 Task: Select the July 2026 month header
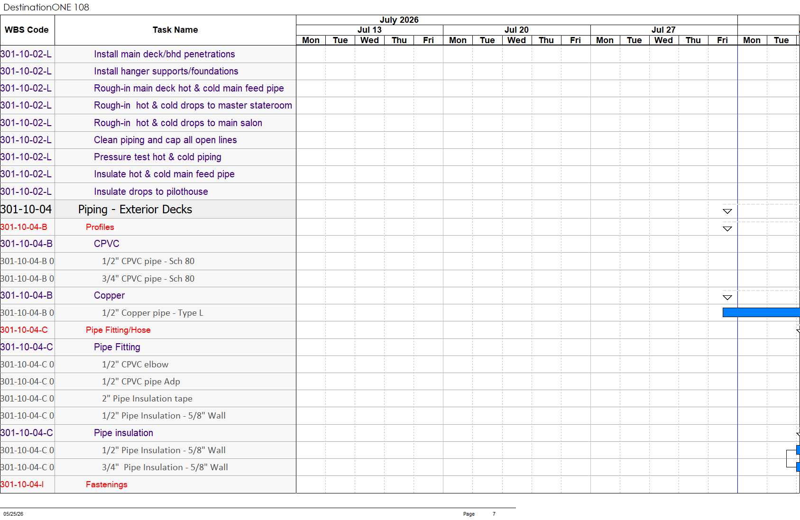[399, 20]
